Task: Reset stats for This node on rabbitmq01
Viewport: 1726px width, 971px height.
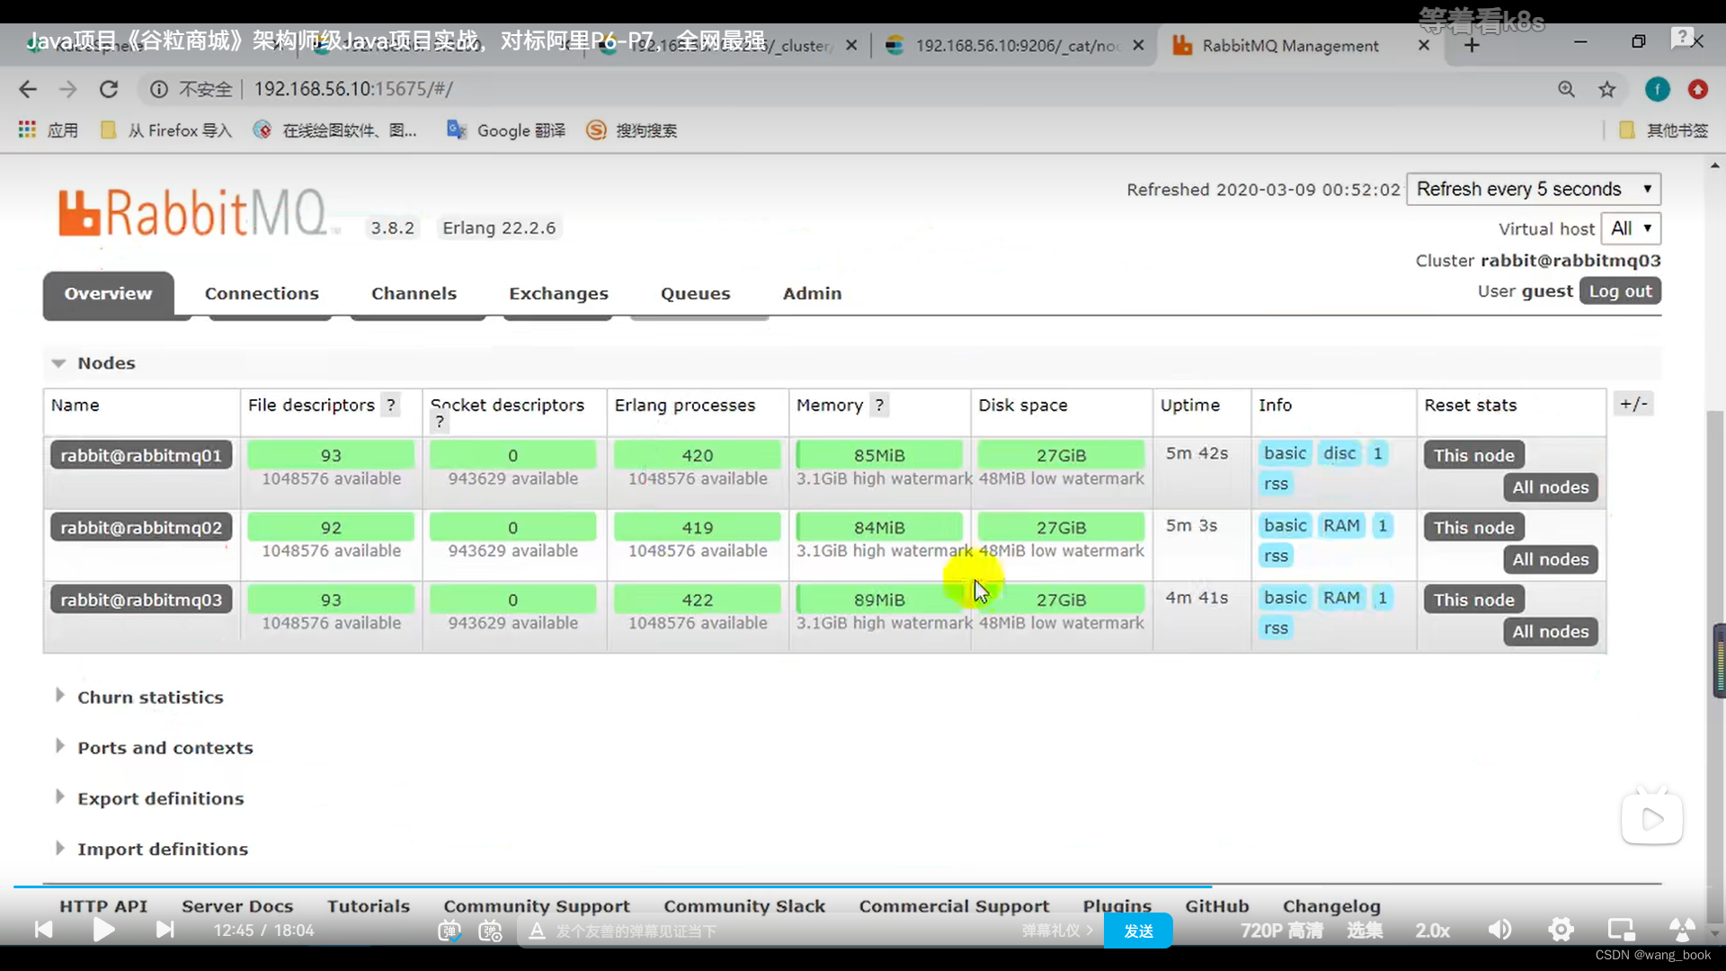Action: pyautogui.click(x=1473, y=455)
